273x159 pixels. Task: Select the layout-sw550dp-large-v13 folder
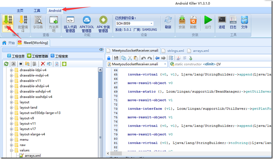(40, 113)
